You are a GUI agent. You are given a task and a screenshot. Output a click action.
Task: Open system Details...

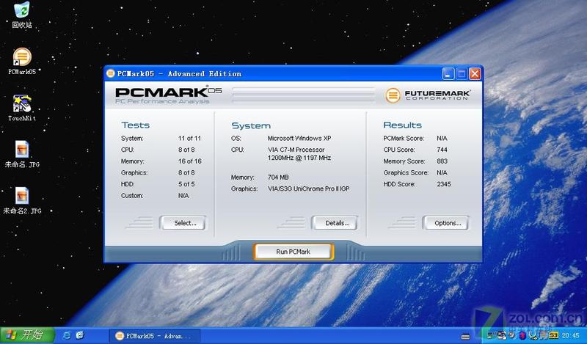pyautogui.click(x=335, y=223)
